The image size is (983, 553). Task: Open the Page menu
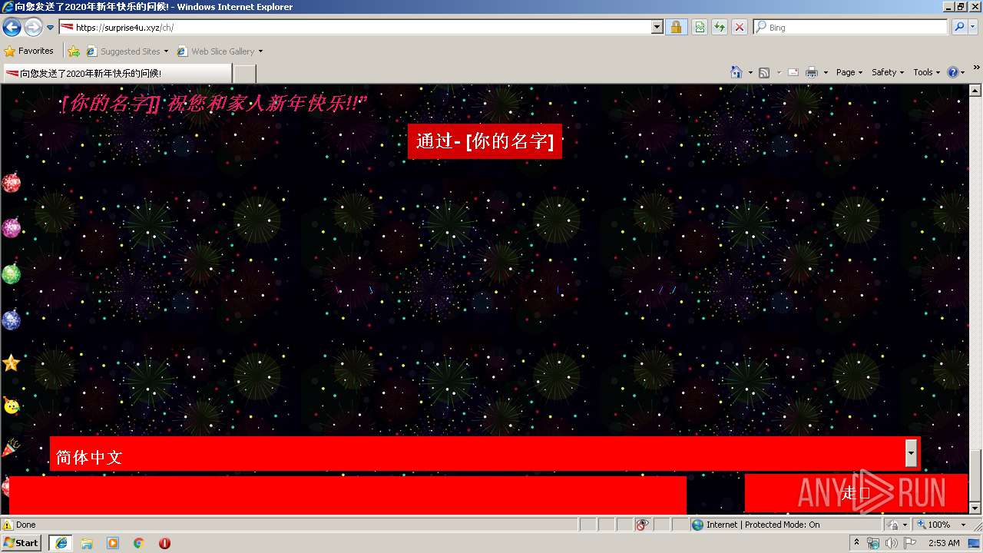click(x=849, y=72)
